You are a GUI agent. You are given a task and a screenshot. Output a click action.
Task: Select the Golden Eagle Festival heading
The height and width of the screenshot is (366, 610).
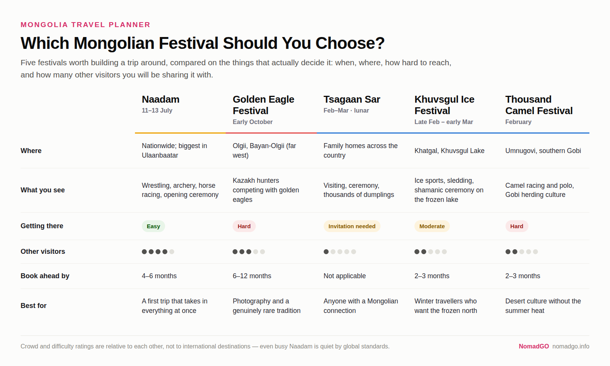click(263, 105)
